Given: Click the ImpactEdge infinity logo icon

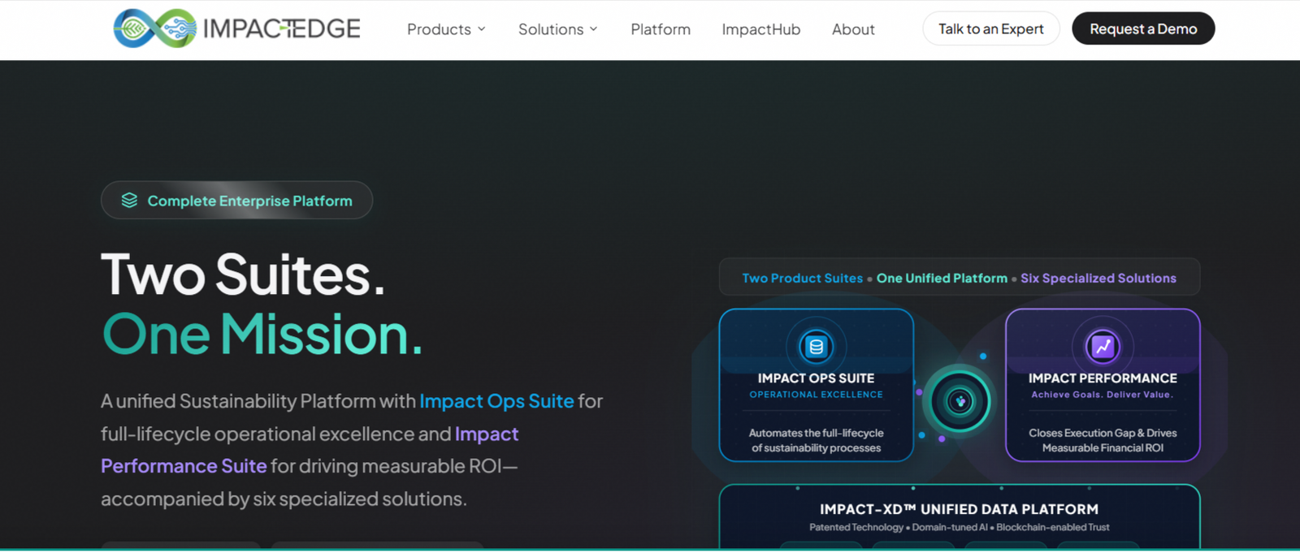Looking at the screenshot, I should pyautogui.click(x=154, y=28).
